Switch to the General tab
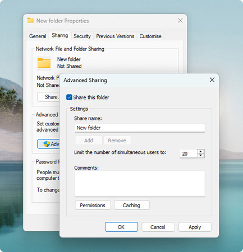 tap(38, 36)
